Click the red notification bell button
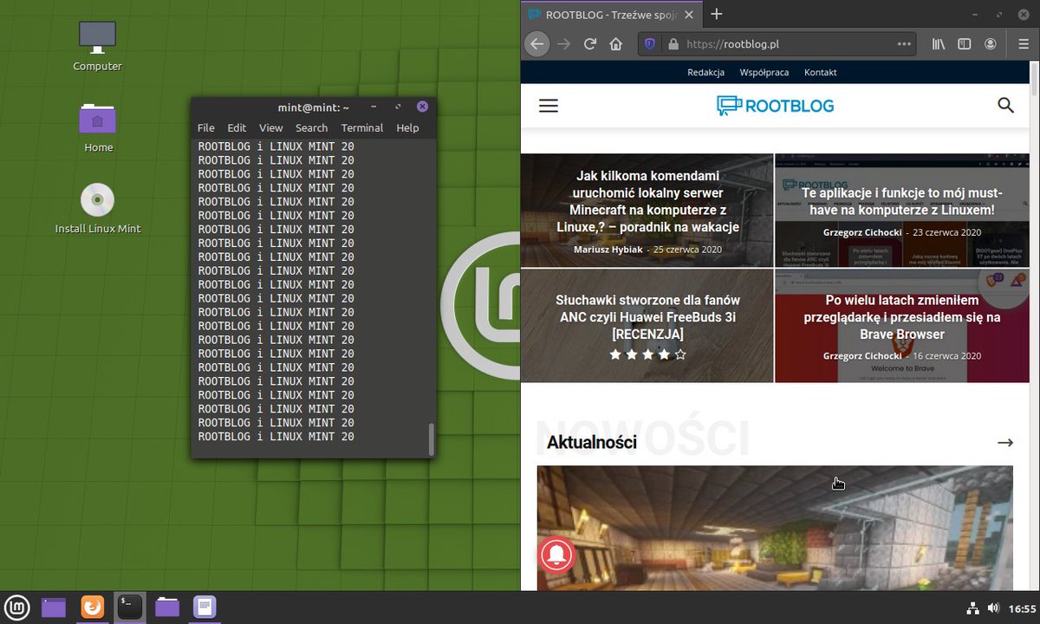The height and width of the screenshot is (624, 1040). pos(558,554)
